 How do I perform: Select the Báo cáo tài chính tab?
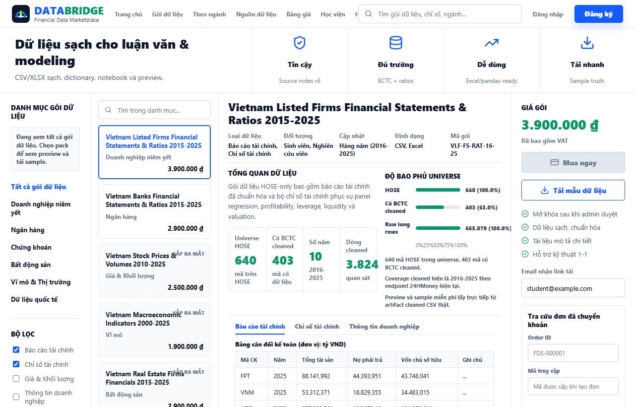click(x=260, y=326)
